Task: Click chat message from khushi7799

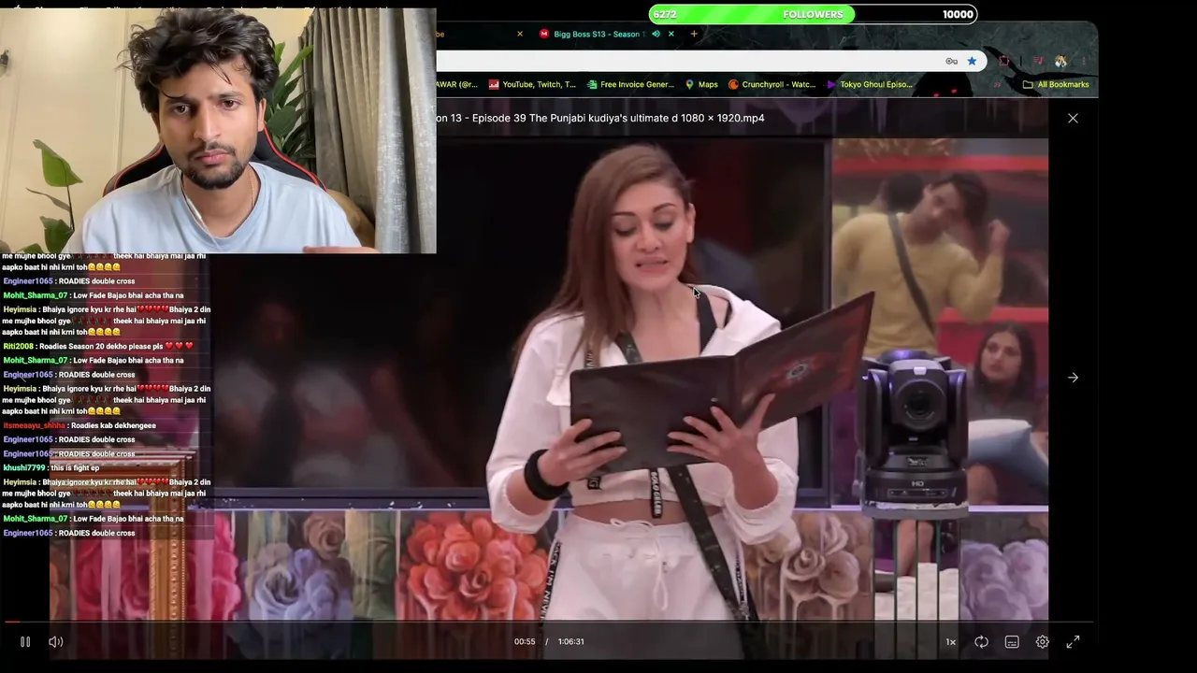Action: point(51,467)
